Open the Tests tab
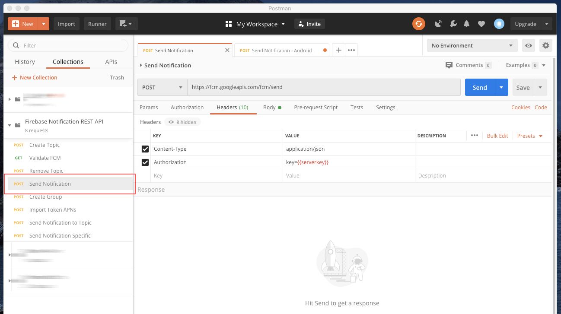The image size is (561, 314). tap(357, 107)
